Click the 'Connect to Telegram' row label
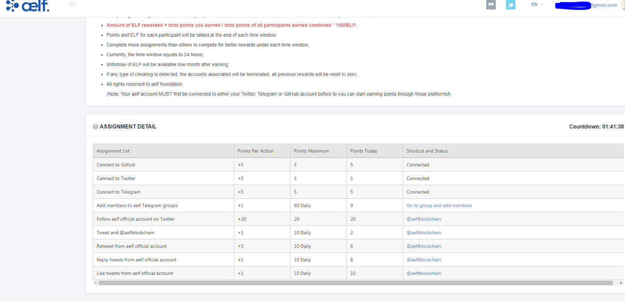Image resolution: width=625 pixels, height=301 pixels. (x=118, y=192)
